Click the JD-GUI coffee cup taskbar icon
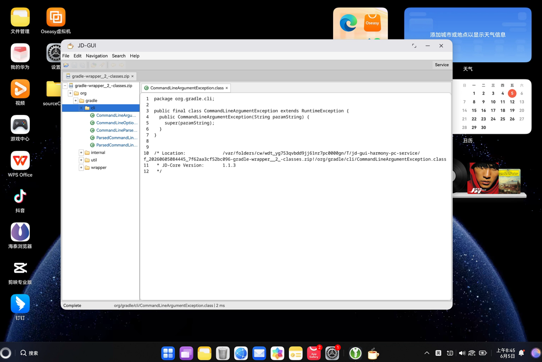 click(x=373, y=354)
